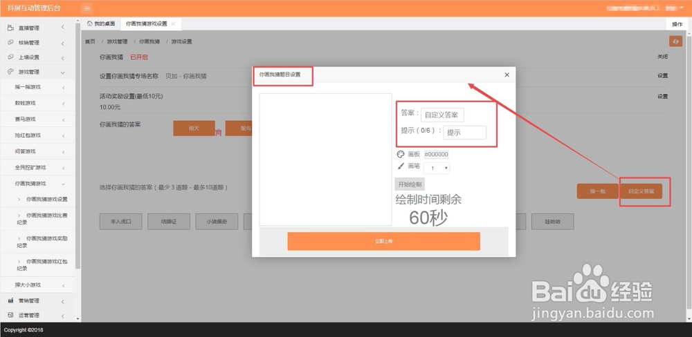Click 关闭 link for 你画我猜
The image size is (692, 337).
coord(662,57)
